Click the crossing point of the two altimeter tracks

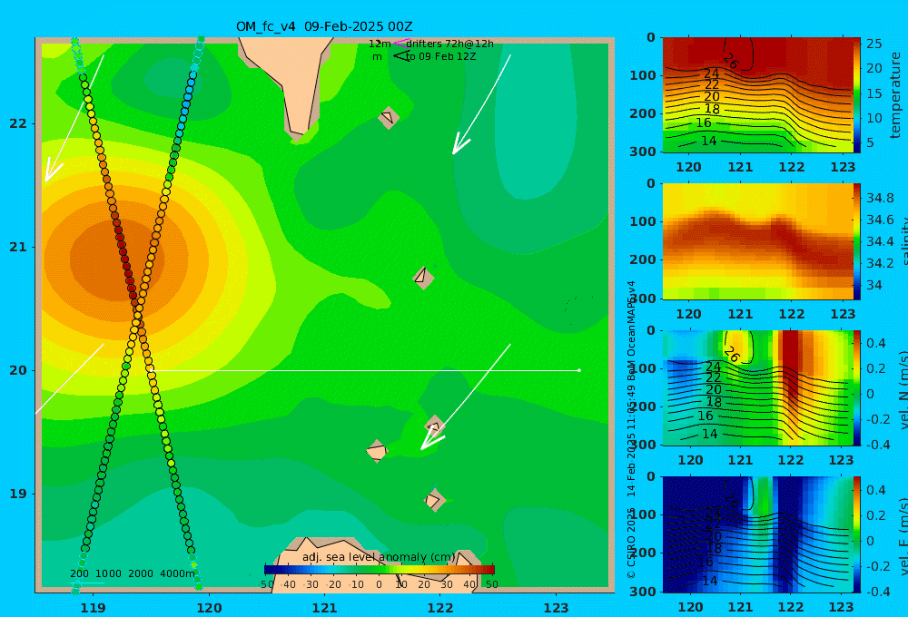pos(137,314)
